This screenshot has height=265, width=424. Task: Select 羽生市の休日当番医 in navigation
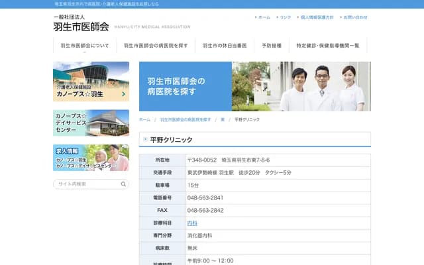pos(224,46)
